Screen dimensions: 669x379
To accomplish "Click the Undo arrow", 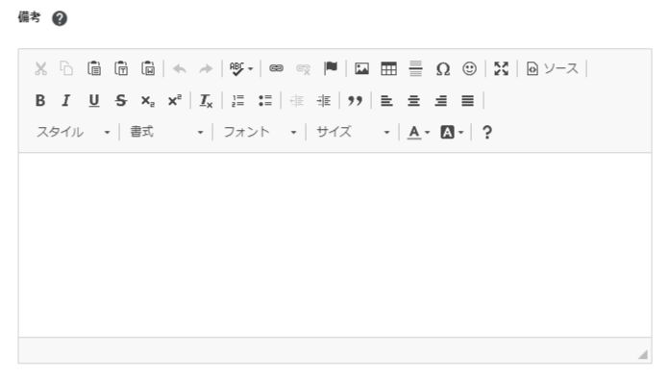I will pos(180,68).
